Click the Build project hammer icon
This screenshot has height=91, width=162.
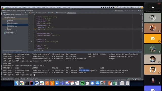pyautogui.click(x=113, y=11)
